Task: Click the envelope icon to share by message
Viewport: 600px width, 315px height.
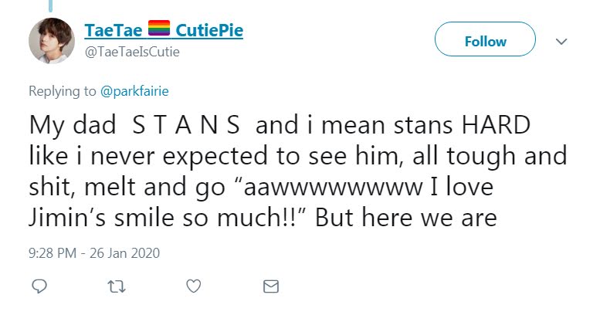Action: pos(270,286)
